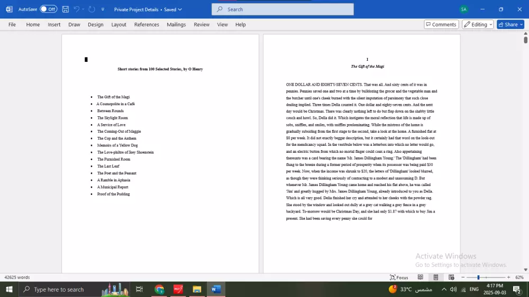Open File Explorer from the taskbar

197,289
